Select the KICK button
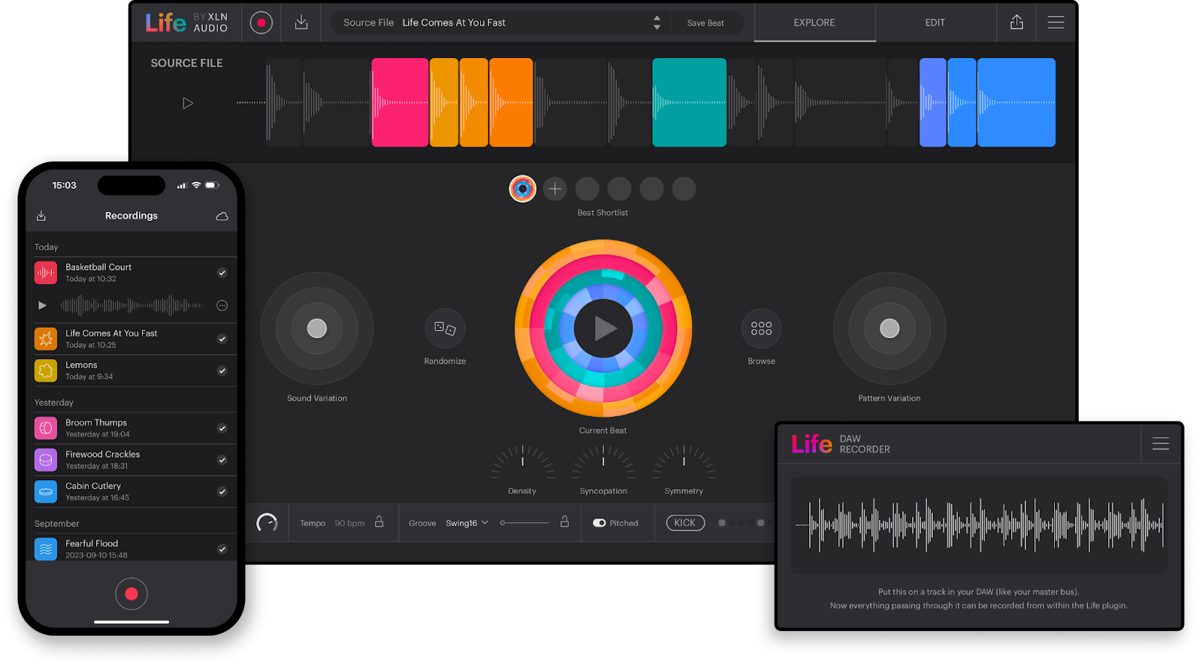 click(x=685, y=523)
